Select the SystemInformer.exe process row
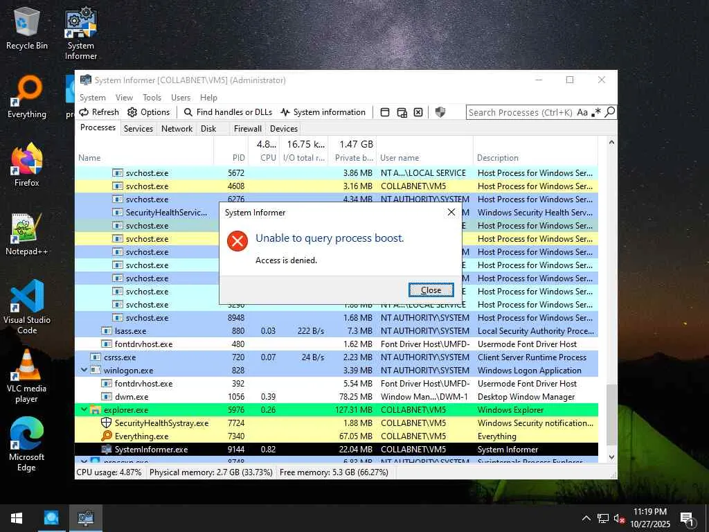The height and width of the screenshot is (532, 709). point(336,449)
